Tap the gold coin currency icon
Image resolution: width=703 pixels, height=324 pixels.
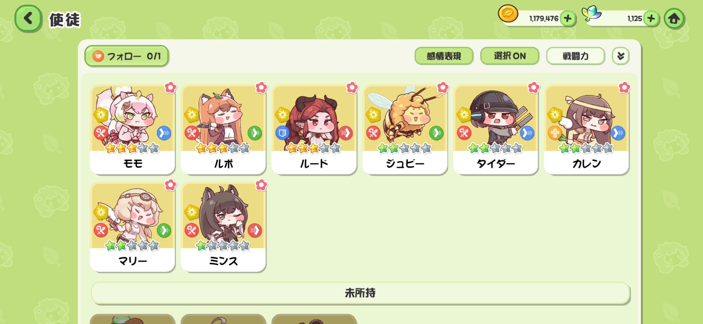pos(508,14)
